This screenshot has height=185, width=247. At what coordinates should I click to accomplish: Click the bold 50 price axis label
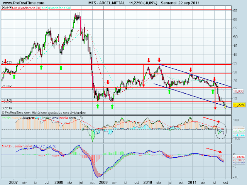pyautogui.click(x=235, y=37)
